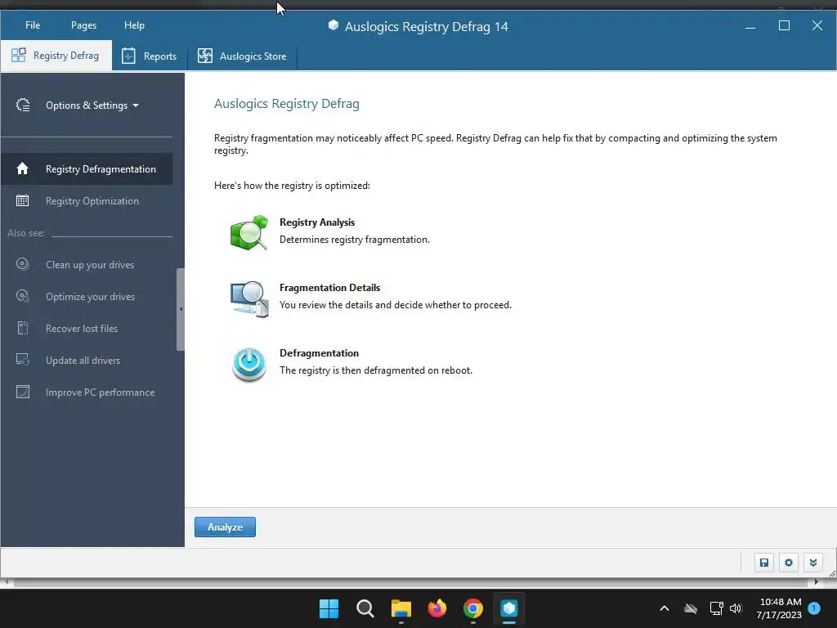837x628 pixels.
Task: Click the sidebar vertical scrollbar
Action: coord(181,309)
